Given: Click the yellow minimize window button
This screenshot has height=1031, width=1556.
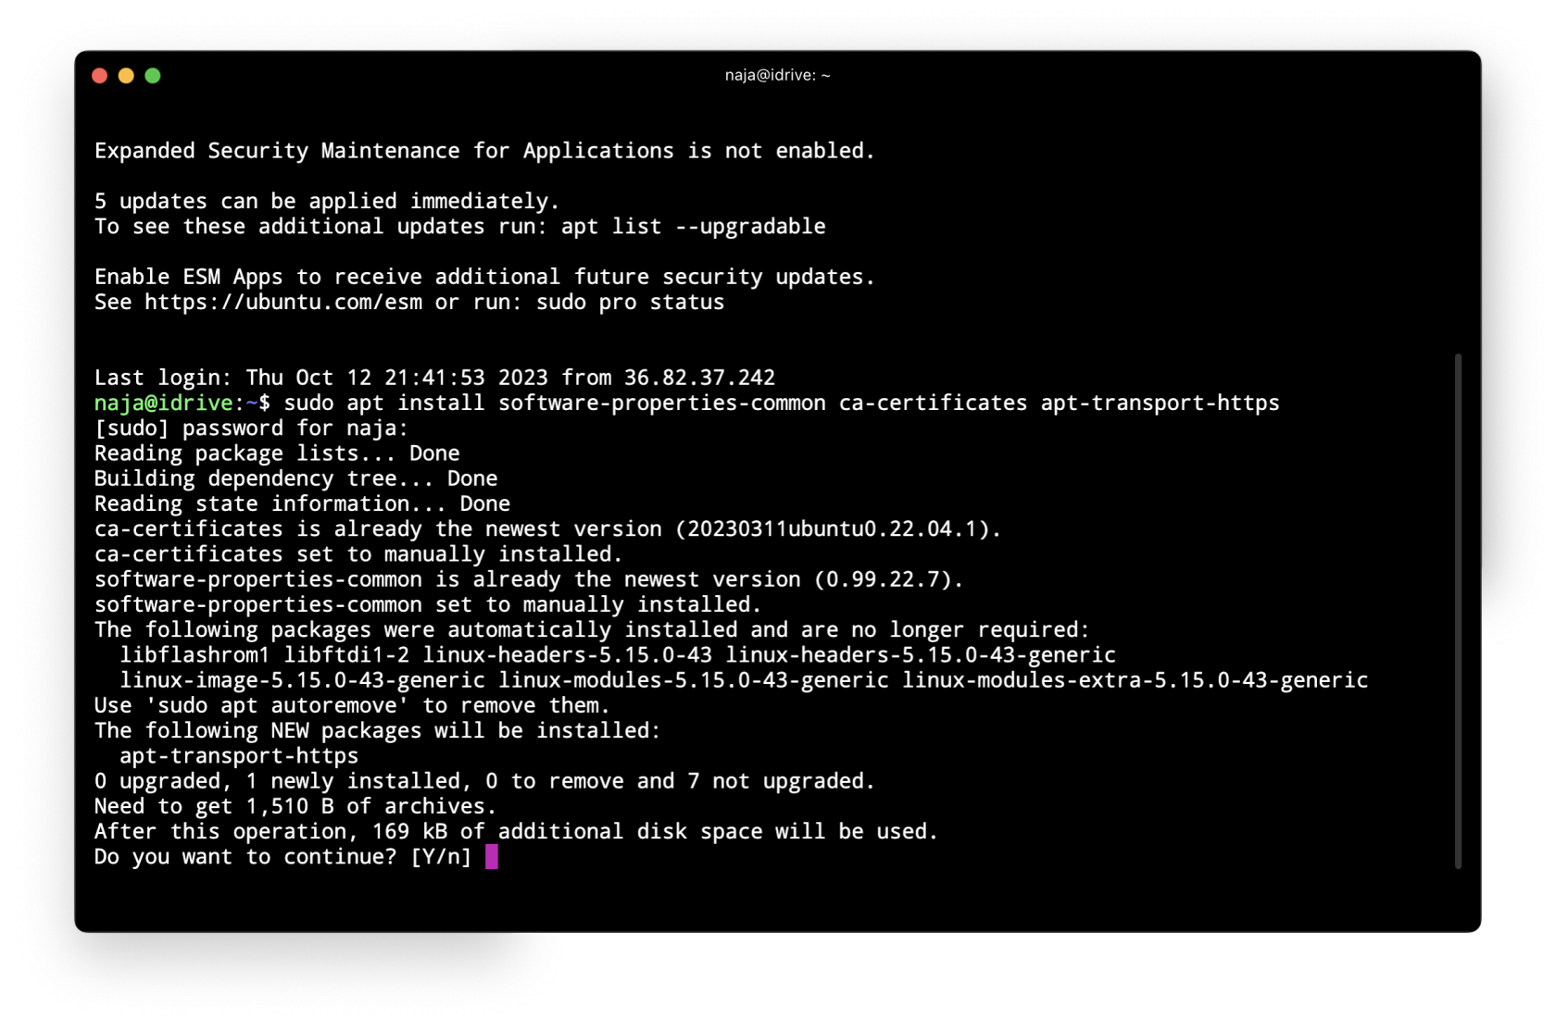Looking at the screenshot, I should tap(126, 76).
